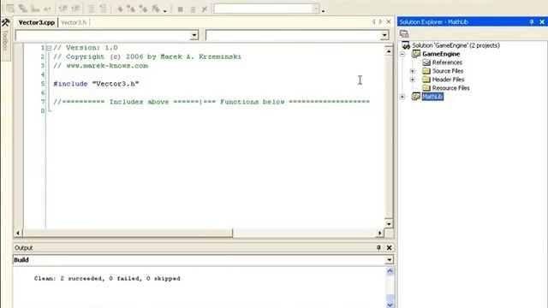Viewport: 548px width, 308px height.
Task: Click editor horizontal scrollbar right arrow
Action: [380, 233]
